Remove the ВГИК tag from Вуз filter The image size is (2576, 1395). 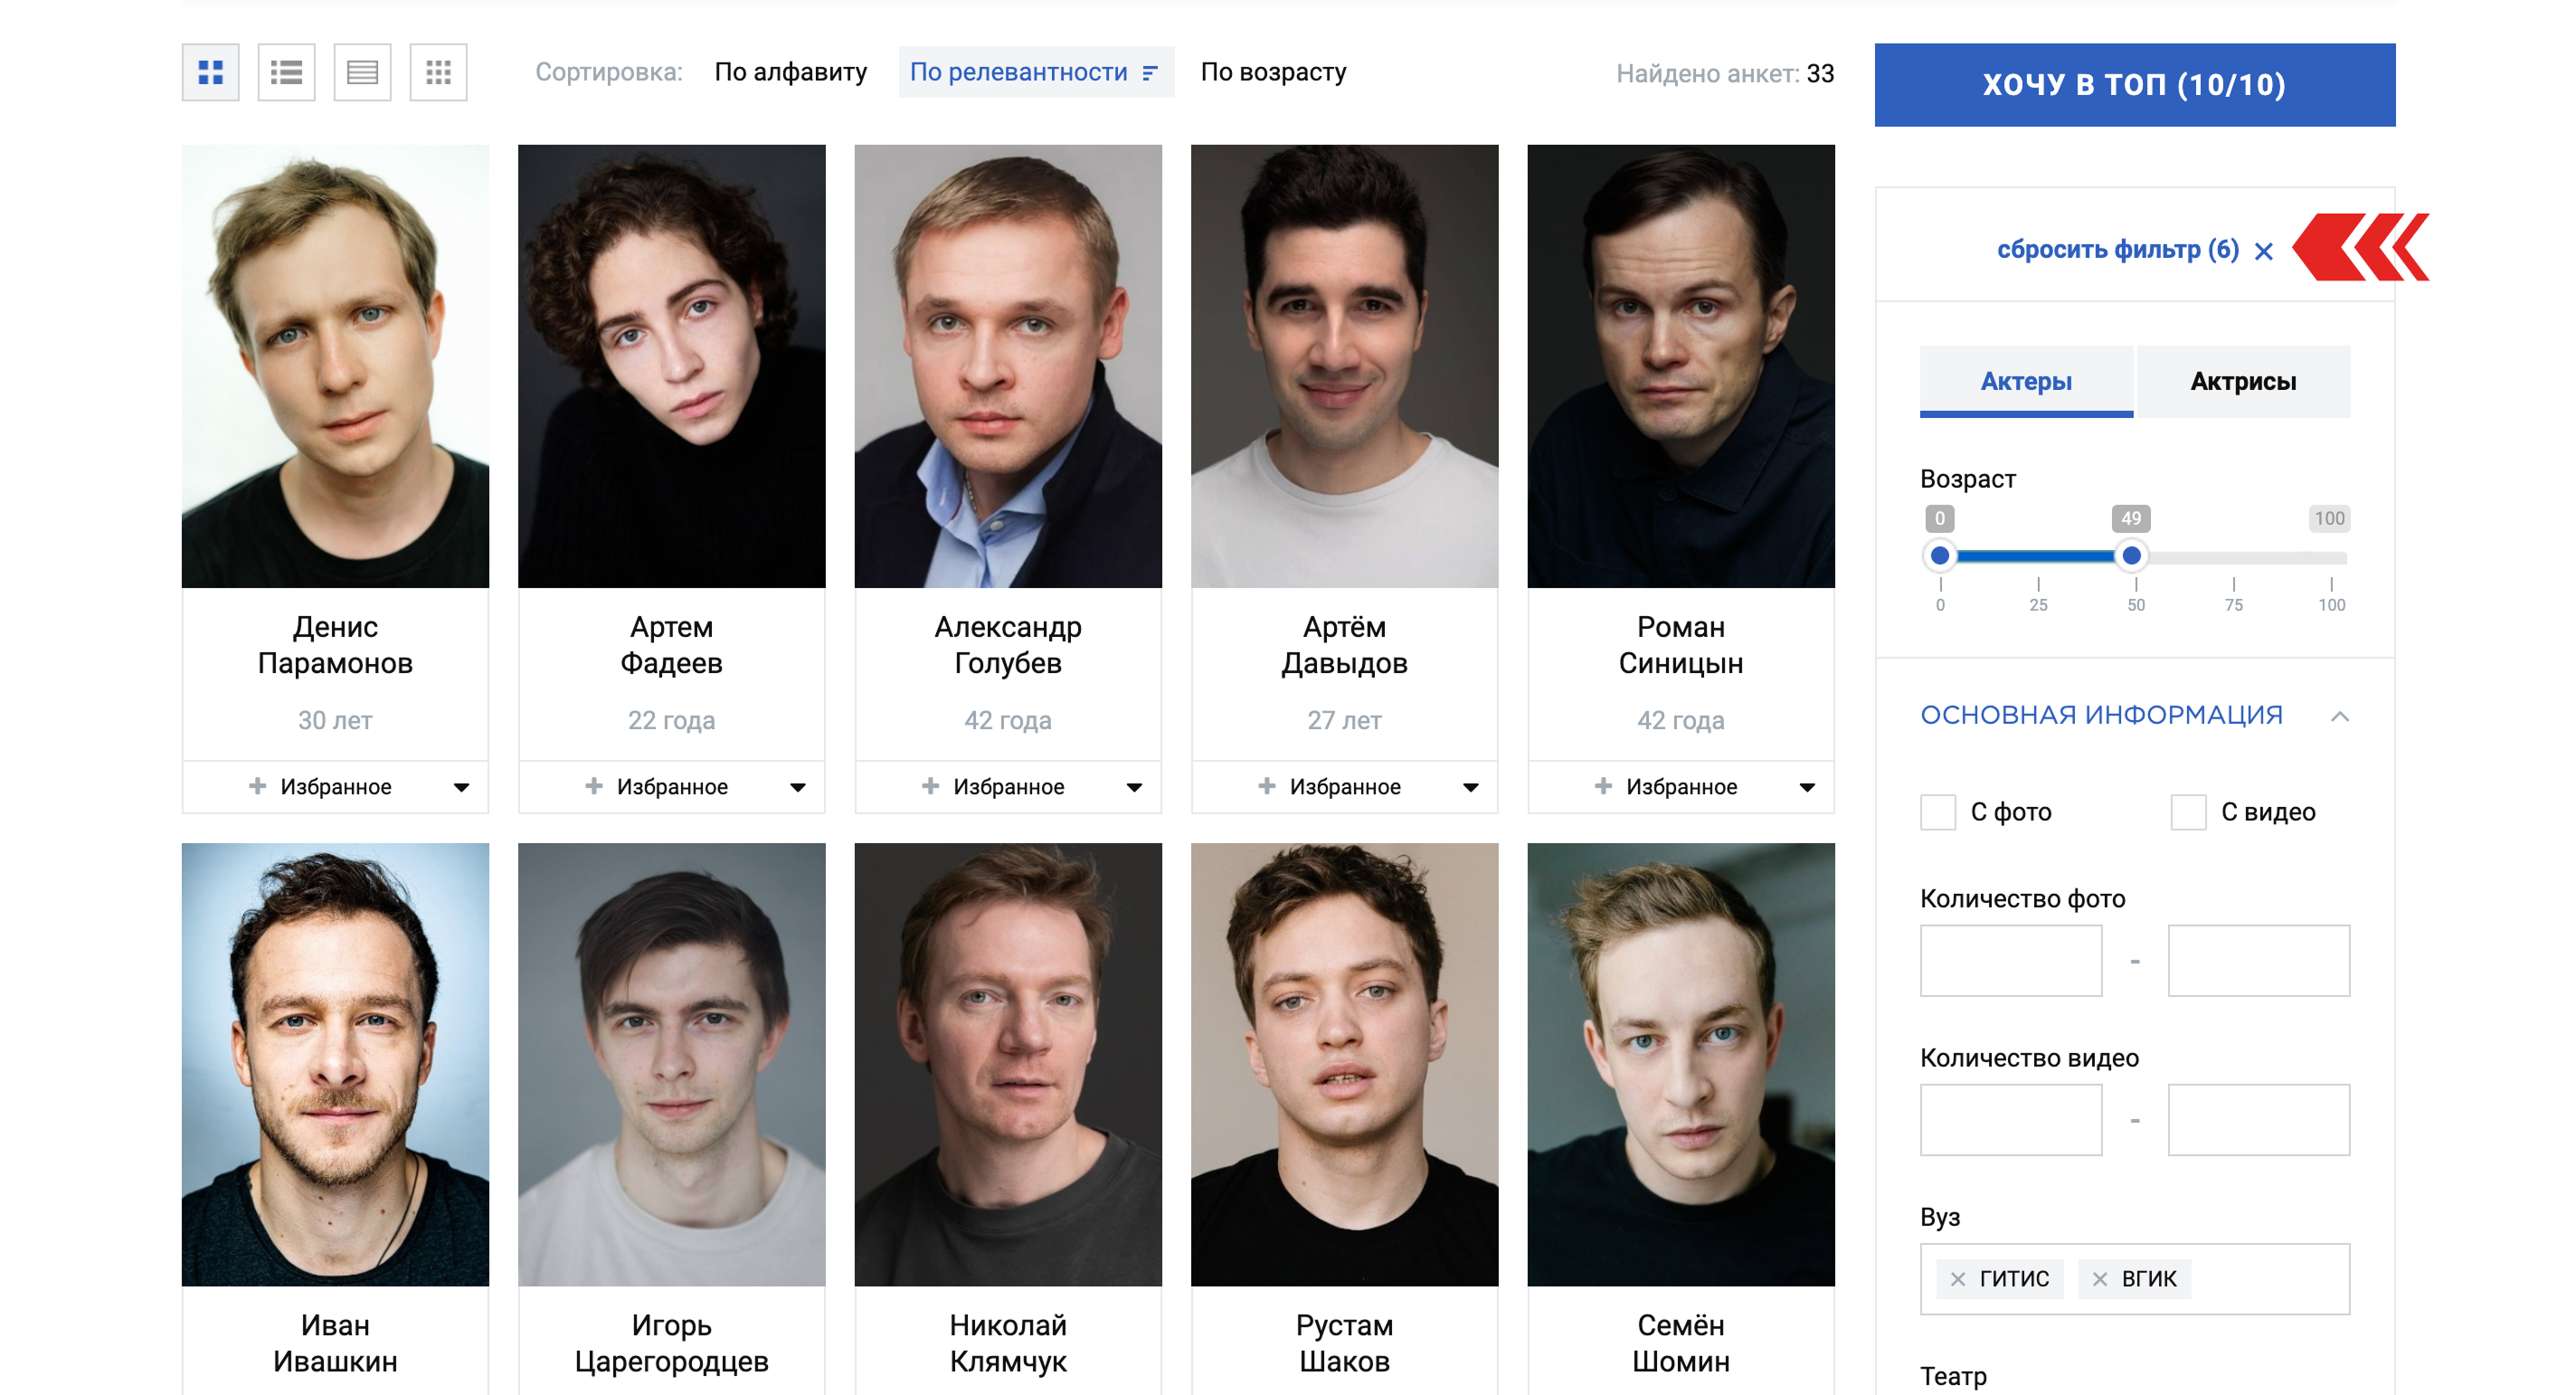(x=2099, y=1279)
